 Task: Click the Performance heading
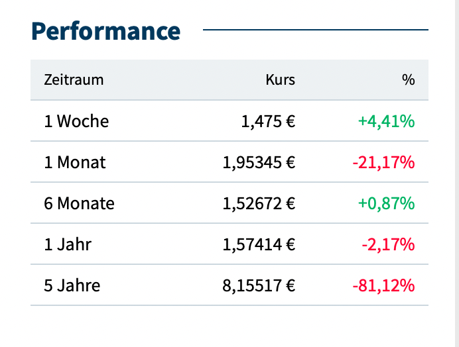point(105,31)
